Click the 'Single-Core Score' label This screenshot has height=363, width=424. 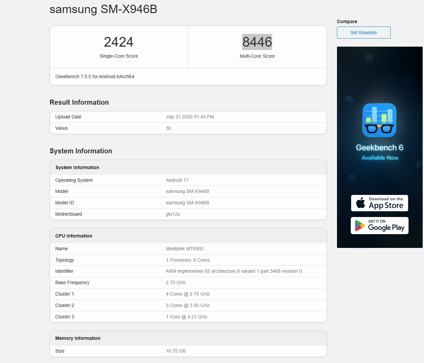click(119, 56)
